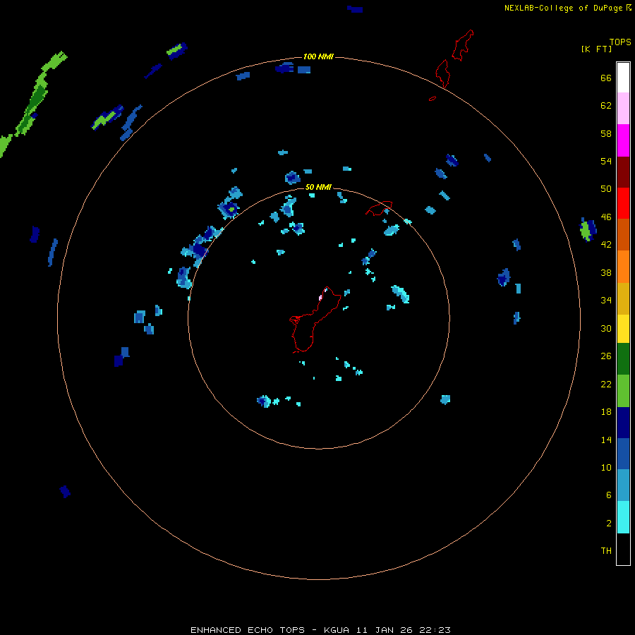Click the light pink legend swatch

pos(623,108)
